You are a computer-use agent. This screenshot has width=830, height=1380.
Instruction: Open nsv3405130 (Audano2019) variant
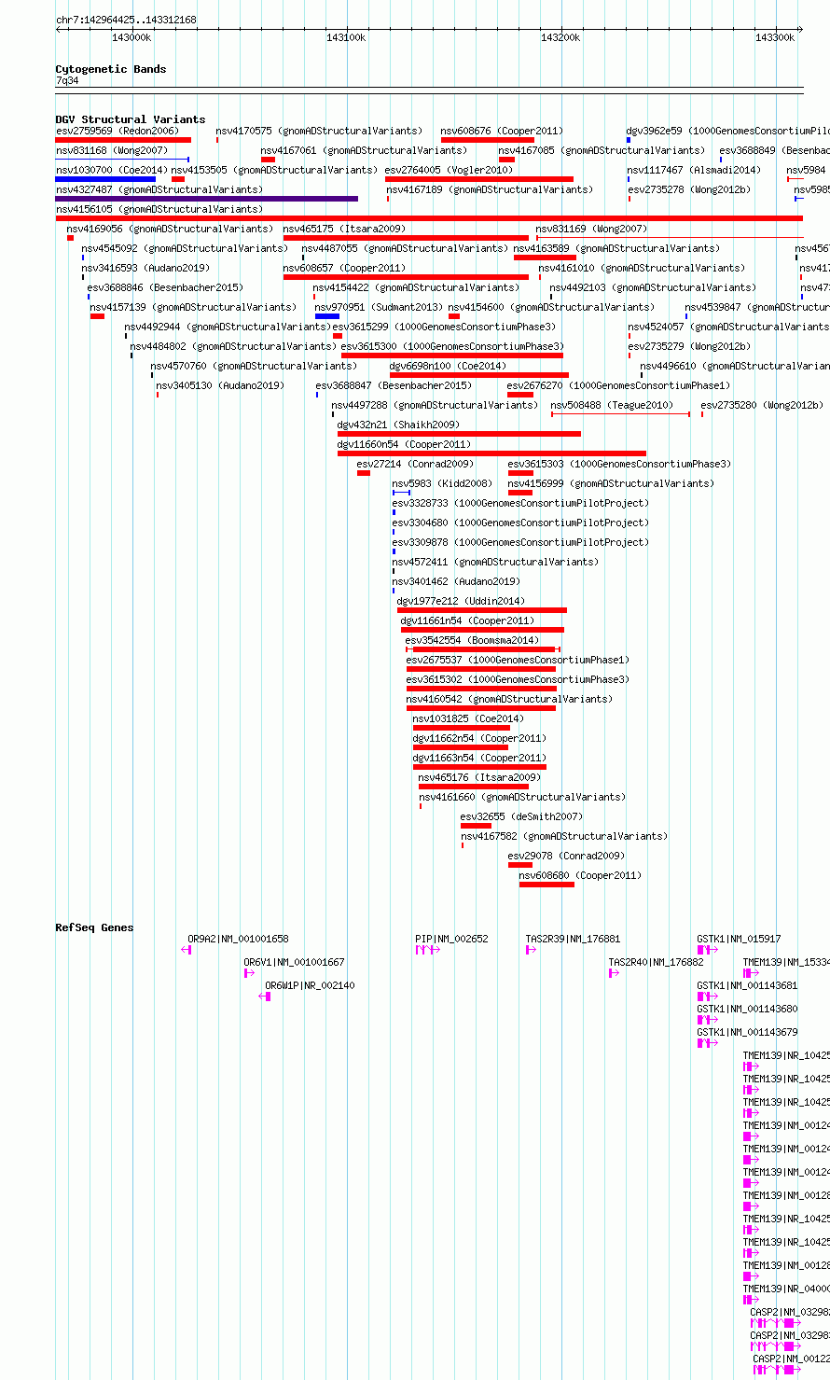[x=220, y=386]
